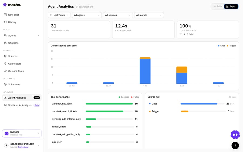
Task: Click the History clock icon
Action: pyautogui.click(x=5, y=22)
